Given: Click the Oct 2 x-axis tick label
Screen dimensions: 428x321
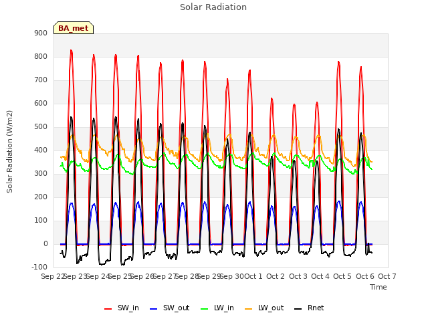Looking at the screenshot, I should point(276,276).
